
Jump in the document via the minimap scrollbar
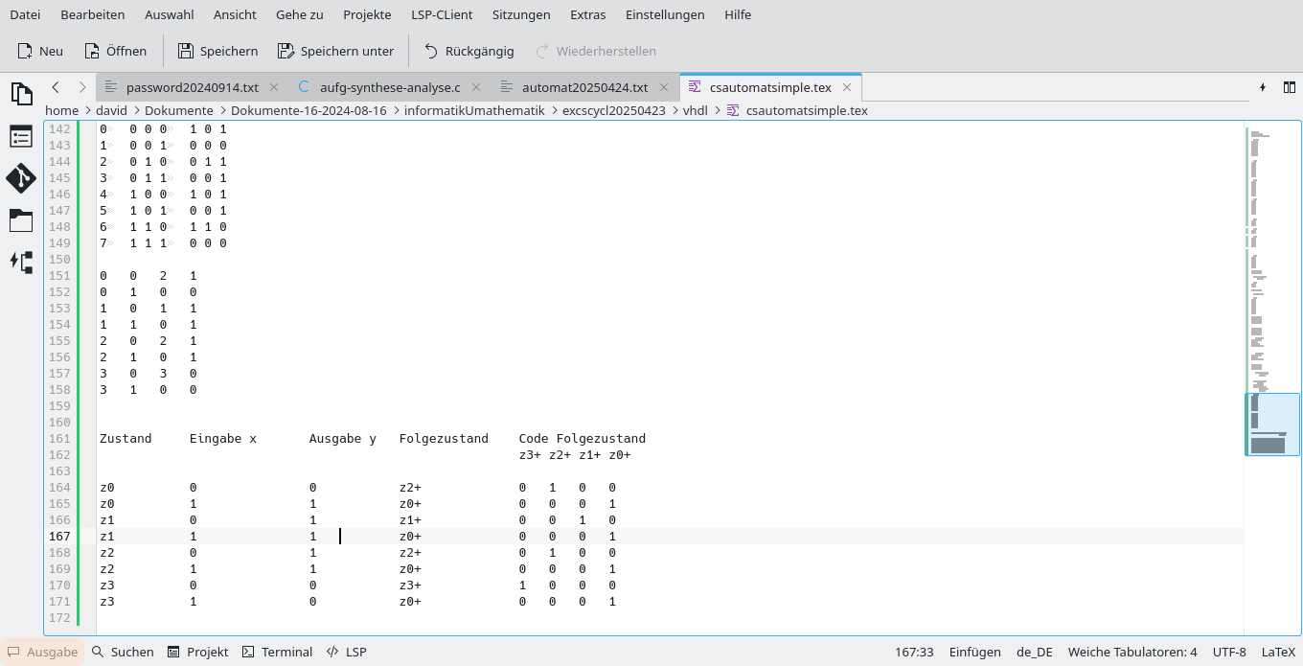1271,422
